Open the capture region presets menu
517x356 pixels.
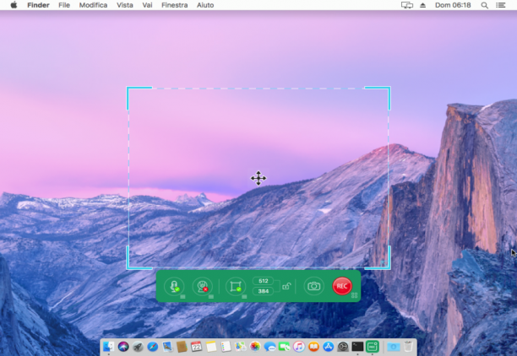click(244, 297)
